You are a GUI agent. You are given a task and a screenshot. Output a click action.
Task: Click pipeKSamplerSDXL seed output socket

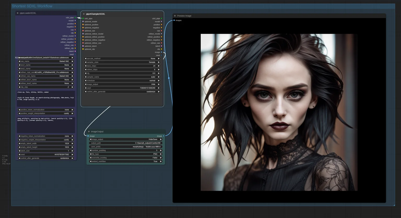click(x=161, y=55)
